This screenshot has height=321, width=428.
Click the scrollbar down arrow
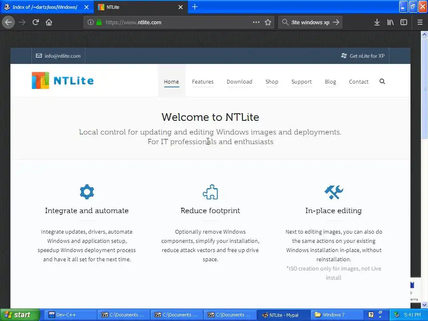coord(425,305)
